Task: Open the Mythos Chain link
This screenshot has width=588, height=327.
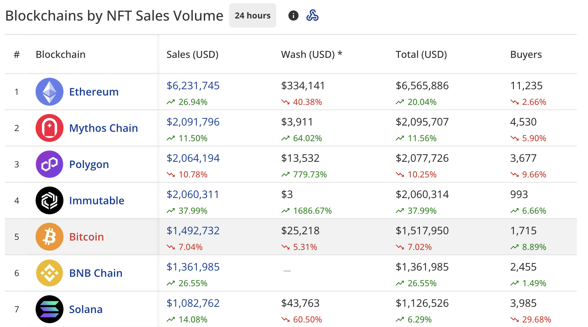Action: [104, 128]
